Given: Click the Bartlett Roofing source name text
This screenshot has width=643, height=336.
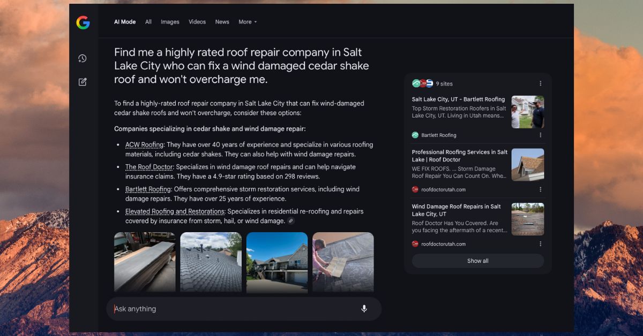Looking at the screenshot, I should [x=439, y=135].
